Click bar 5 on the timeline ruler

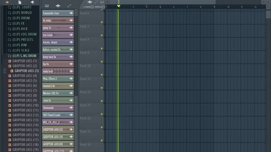[160, 7]
